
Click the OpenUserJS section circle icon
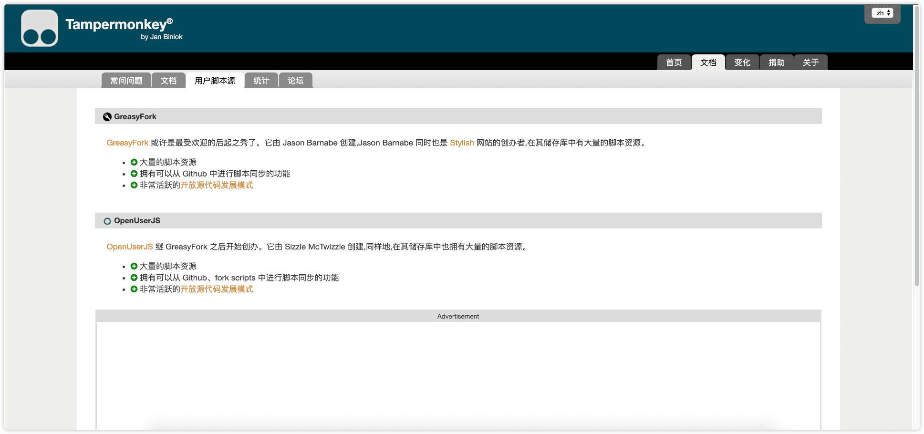click(107, 221)
